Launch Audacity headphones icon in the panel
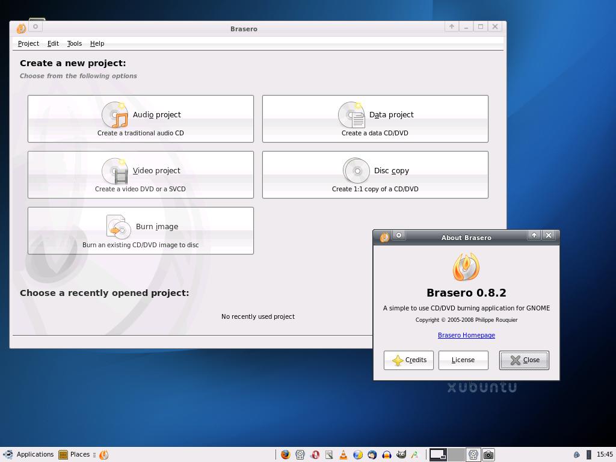The height and width of the screenshot is (462, 616). point(387,455)
